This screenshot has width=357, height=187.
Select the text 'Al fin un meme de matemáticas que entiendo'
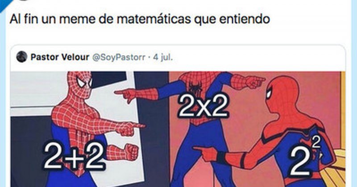pyautogui.click(x=140, y=19)
